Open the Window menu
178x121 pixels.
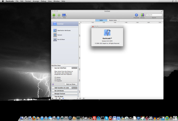point(56,1)
